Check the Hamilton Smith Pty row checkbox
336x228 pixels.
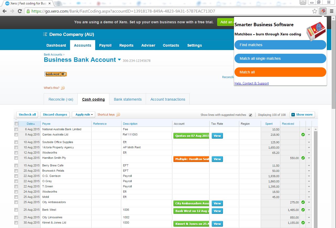point(16,158)
